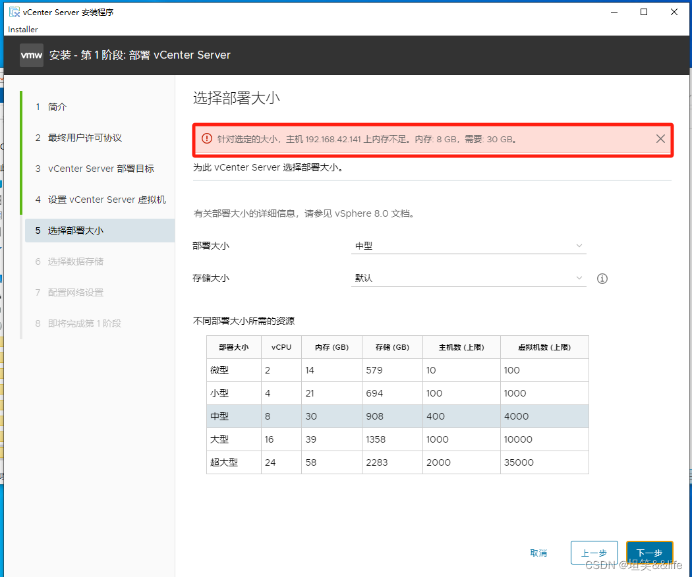The width and height of the screenshot is (692, 577).
Task: Click the 小型 row label
Action: [219, 393]
